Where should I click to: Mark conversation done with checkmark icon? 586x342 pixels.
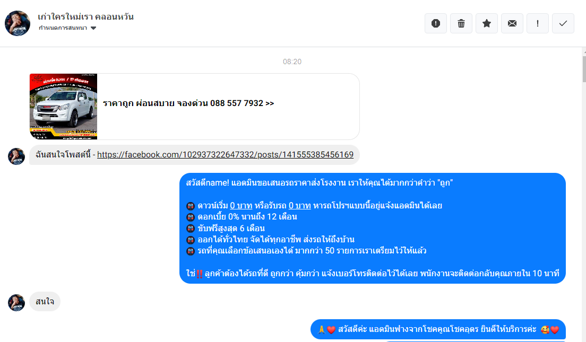click(563, 23)
